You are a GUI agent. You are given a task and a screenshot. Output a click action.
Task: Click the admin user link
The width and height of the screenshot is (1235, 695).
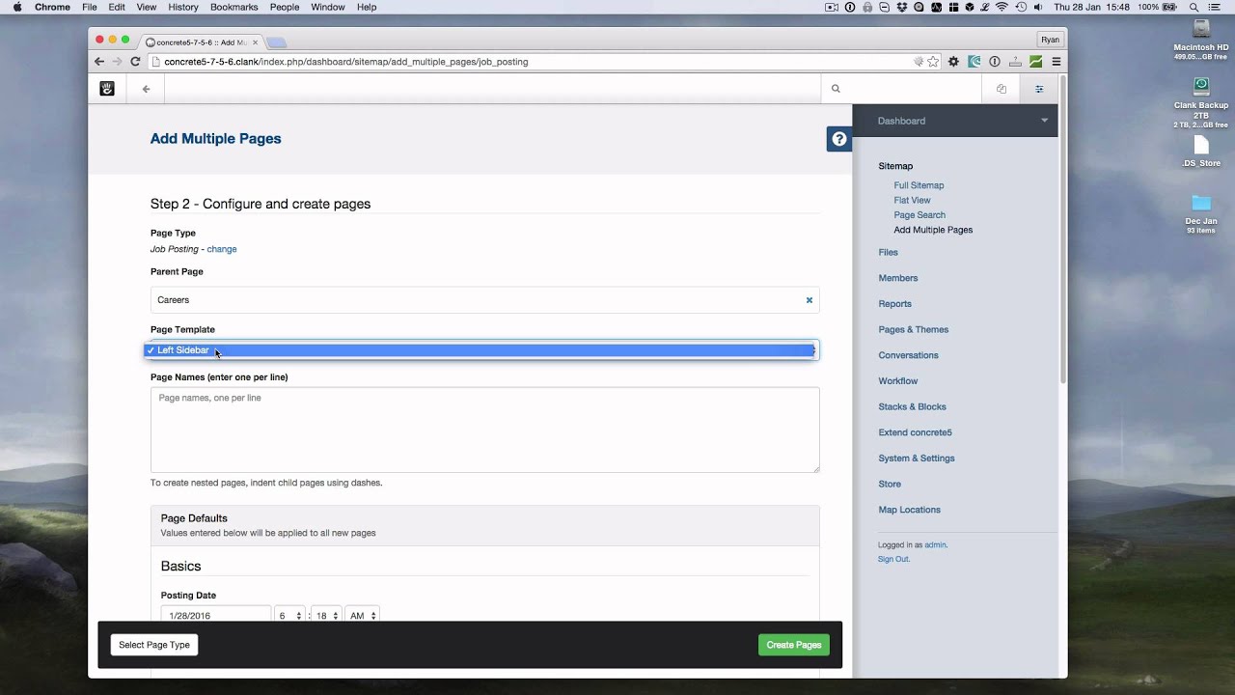935,544
